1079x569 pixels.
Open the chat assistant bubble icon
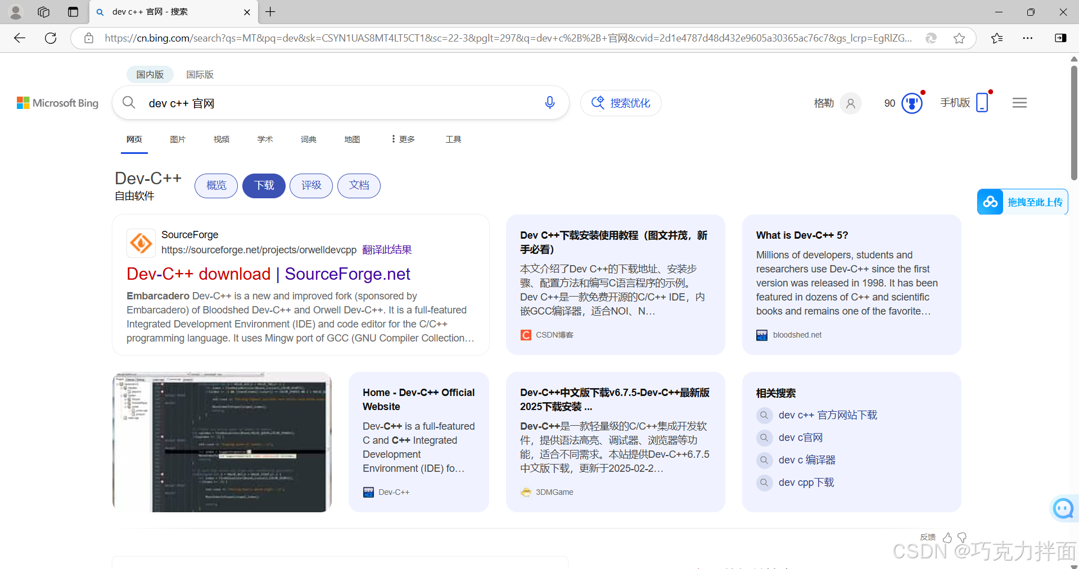[1063, 508]
